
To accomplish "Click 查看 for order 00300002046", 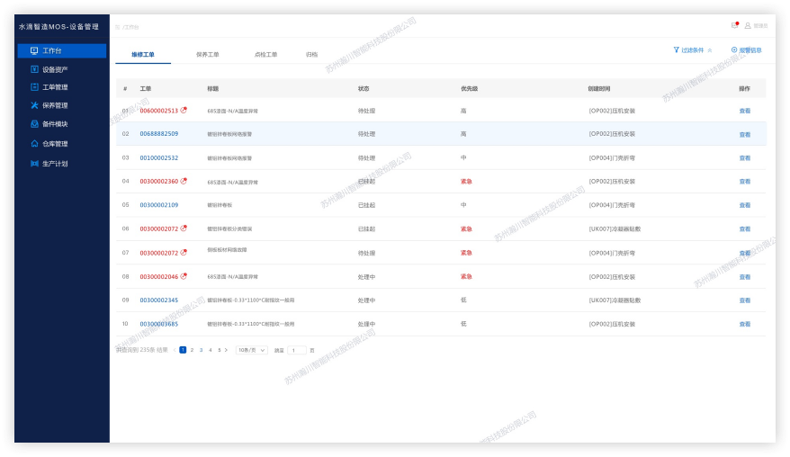I will click(745, 276).
